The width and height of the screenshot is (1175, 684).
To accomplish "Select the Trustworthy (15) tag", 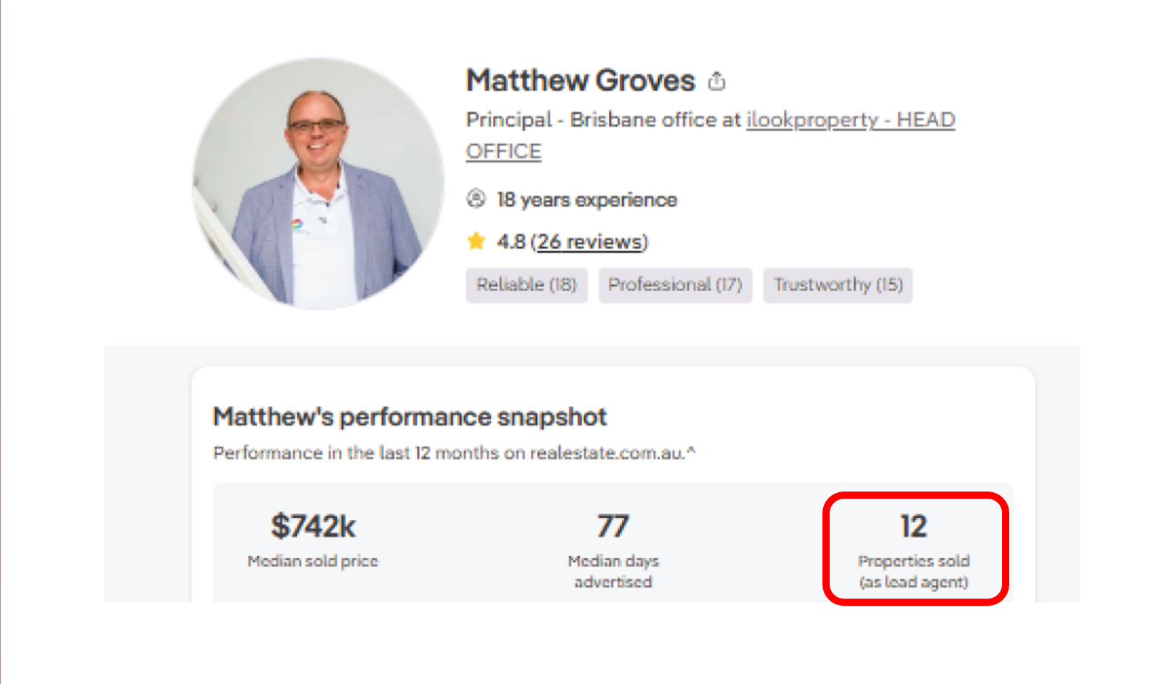I will (x=838, y=284).
